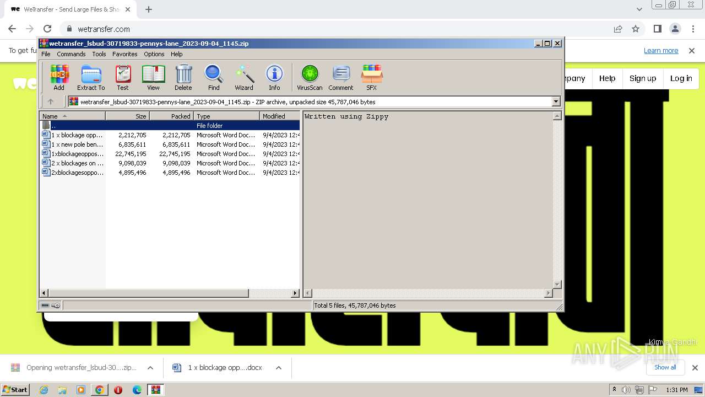705x397 pixels.
Task: Bookmark this page star icon
Action: click(x=636, y=29)
